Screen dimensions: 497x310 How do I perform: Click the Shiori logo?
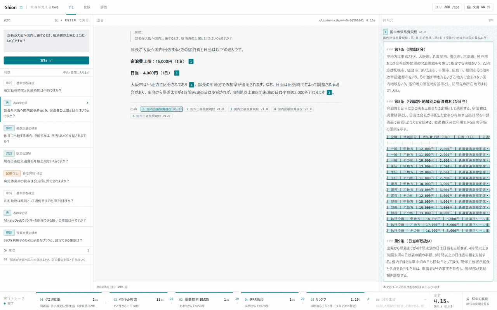[x=14, y=7]
